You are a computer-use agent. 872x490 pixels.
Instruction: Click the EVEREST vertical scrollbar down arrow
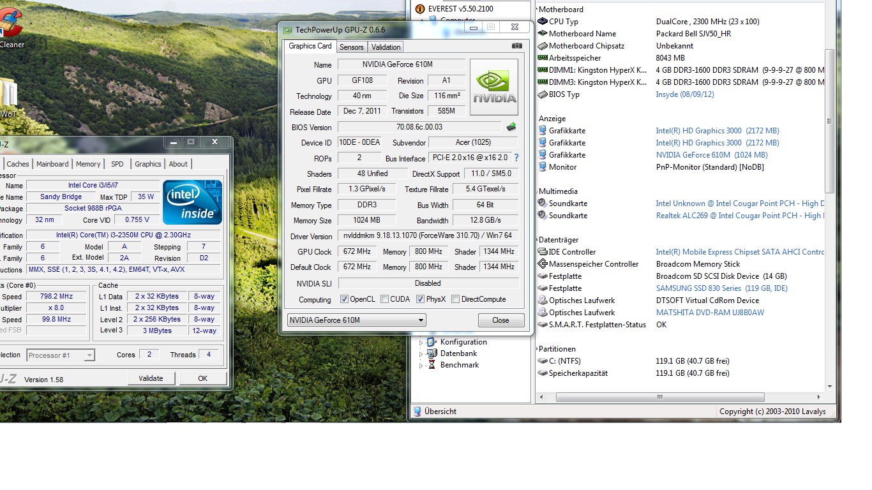pyautogui.click(x=829, y=386)
